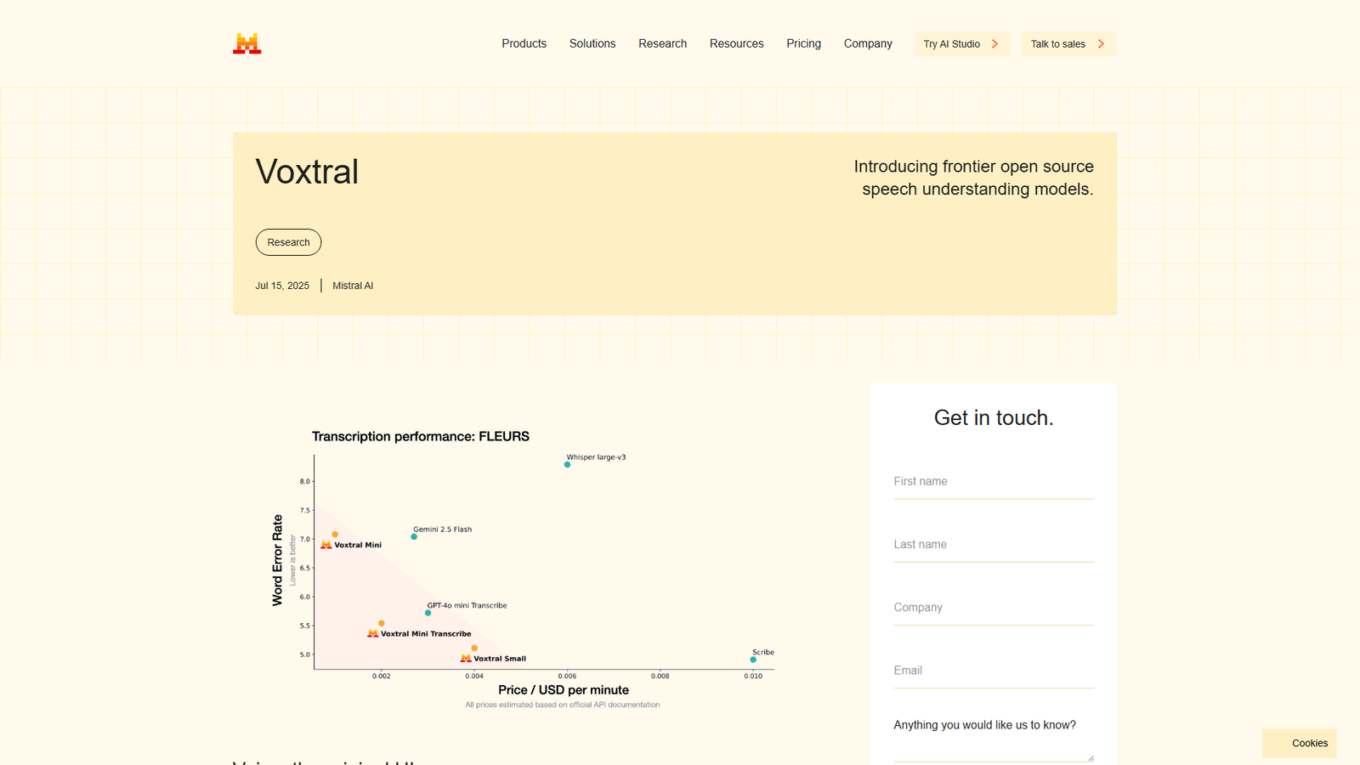Image resolution: width=1360 pixels, height=765 pixels.
Task: Click the Talk to sales button
Action: (1068, 43)
